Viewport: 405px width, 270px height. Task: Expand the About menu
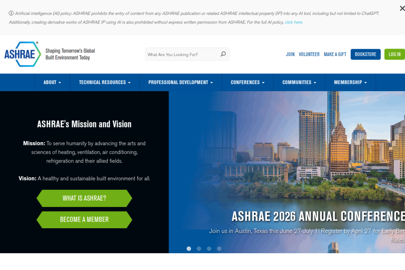(52, 82)
